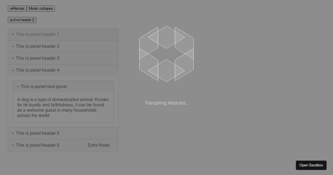This screenshot has height=175, width=333.
Task: Click the down arrow on the nest panel
Action: 18,87
